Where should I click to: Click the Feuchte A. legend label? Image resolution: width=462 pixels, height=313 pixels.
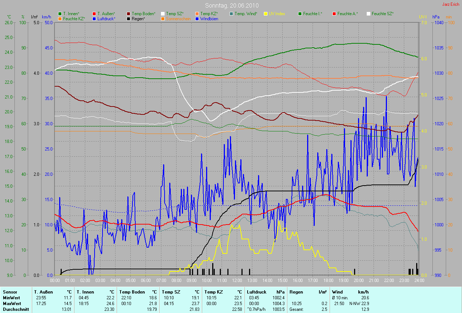[x=348, y=14]
